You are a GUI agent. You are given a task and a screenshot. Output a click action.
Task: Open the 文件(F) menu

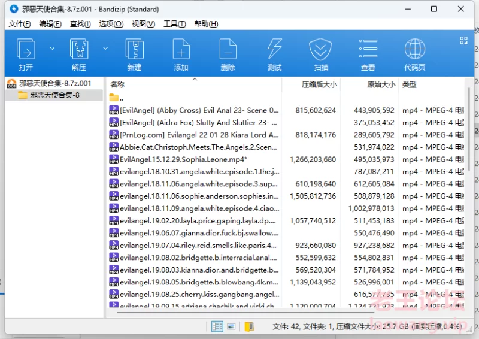click(x=20, y=24)
